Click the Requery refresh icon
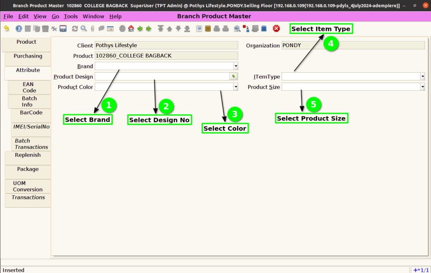Image resolution: width=431 pixels, height=273 pixels. point(75,29)
